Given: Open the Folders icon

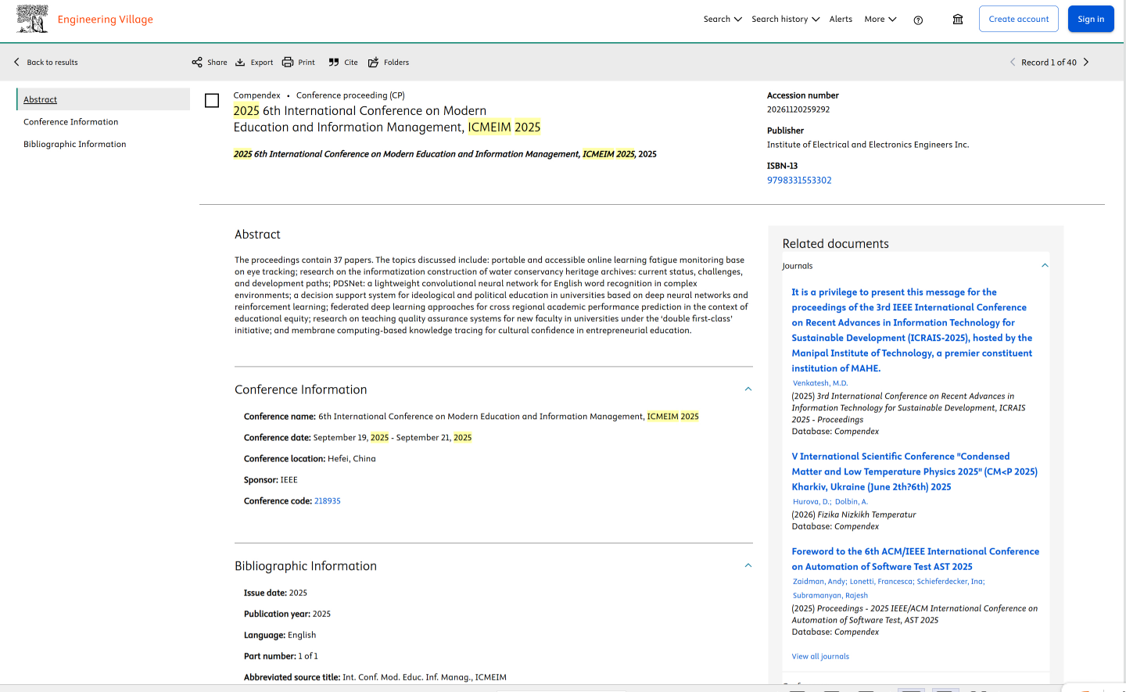Looking at the screenshot, I should coord(374,63).
